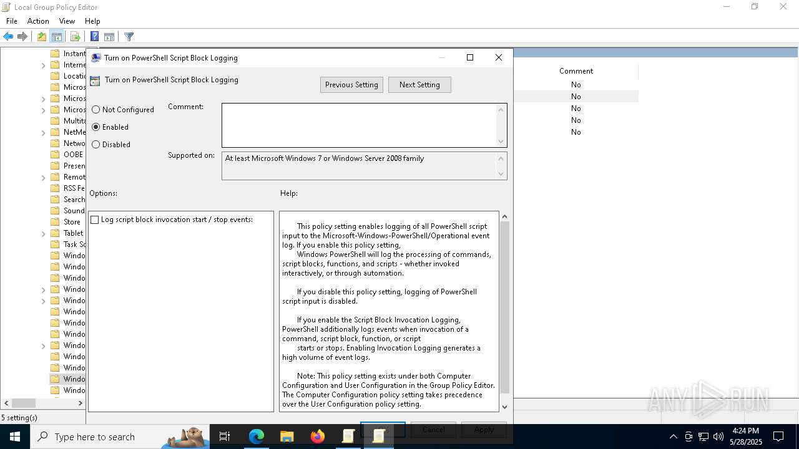Click the Instant folder icon in tree
Viewport: 799px width, 449px height.
(x=55, y=54)
